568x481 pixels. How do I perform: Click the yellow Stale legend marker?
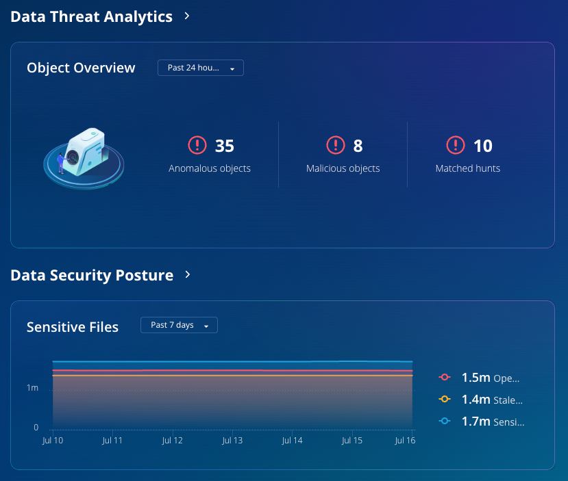(445, 400)
